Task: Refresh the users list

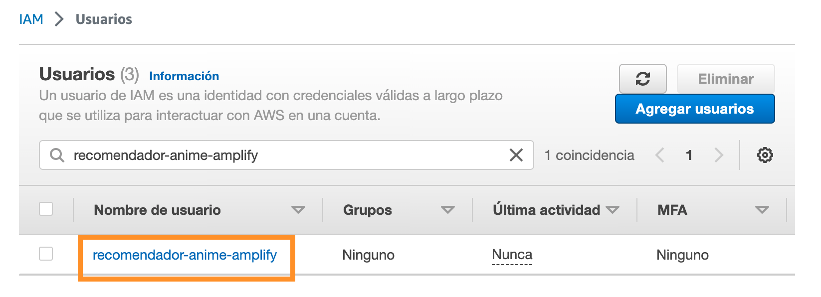Action: point(642,79)
